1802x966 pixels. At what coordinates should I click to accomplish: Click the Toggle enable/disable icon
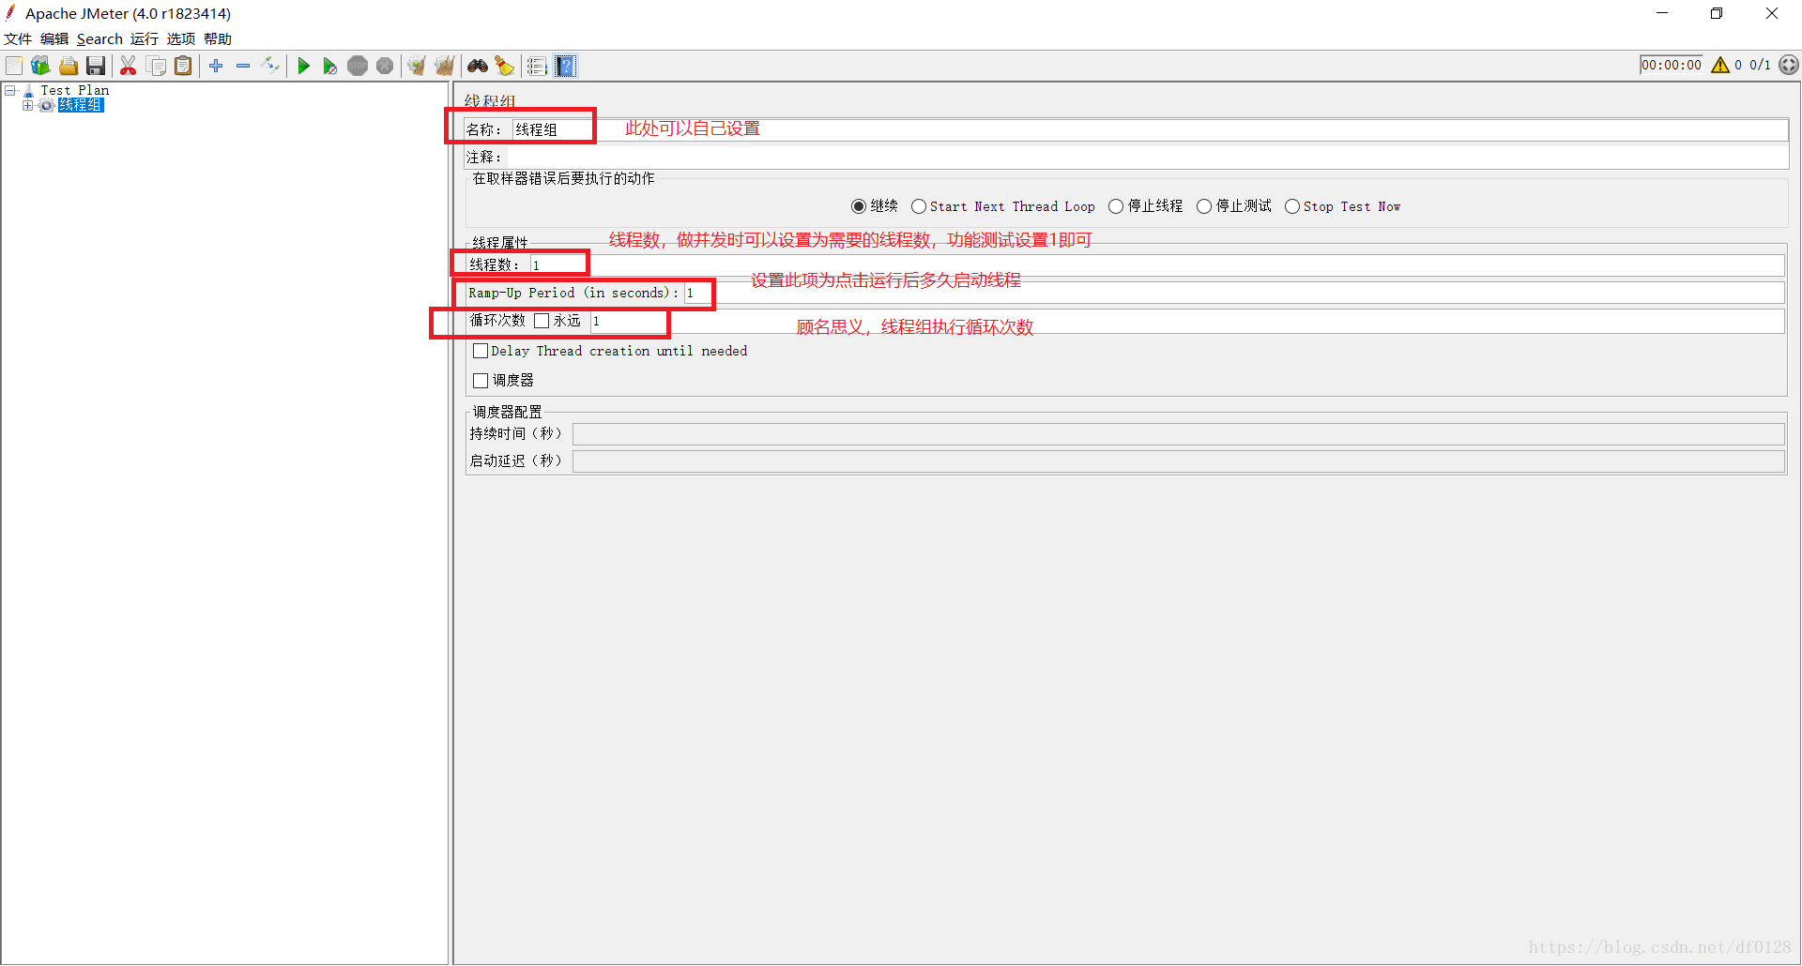pyautogui.click(x=270, y=66)
